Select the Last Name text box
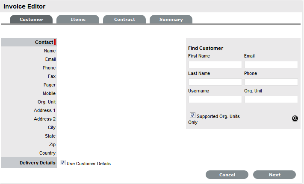304x184 pixels. [x=215, y=82]
